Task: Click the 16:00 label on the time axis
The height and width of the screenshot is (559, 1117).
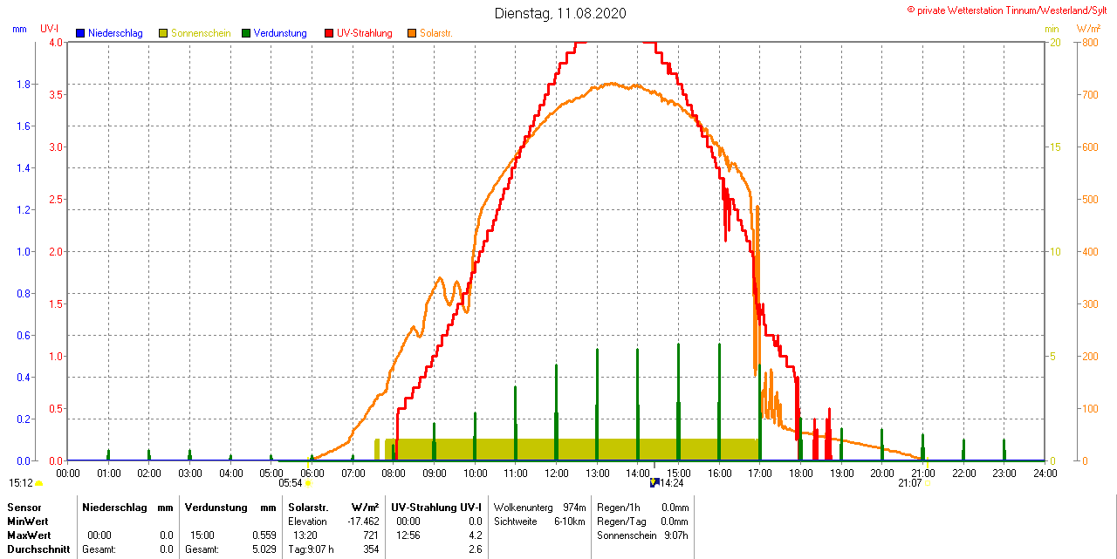Action: click(x=719, y=473)
